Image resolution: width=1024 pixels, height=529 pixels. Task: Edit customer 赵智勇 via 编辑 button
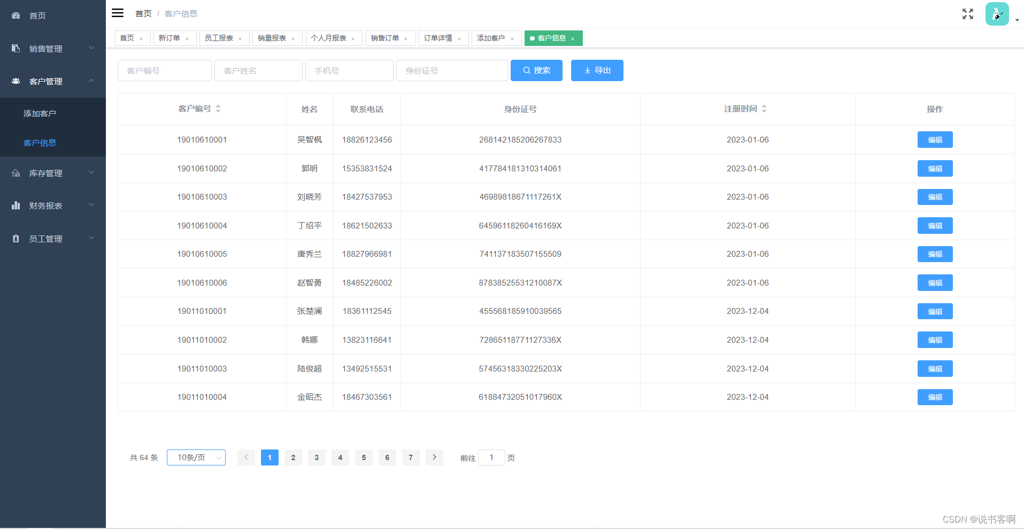[x=935, y=283]
